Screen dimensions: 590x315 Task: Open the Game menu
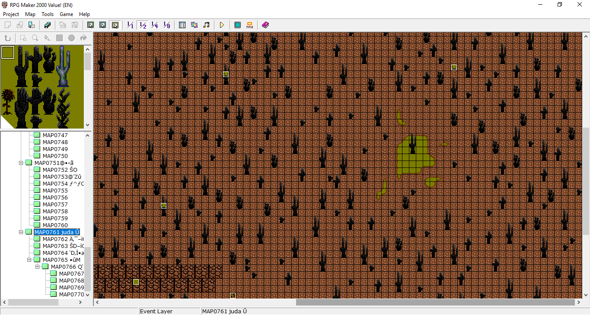(66, 14)
